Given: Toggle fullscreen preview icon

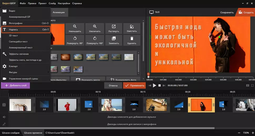Looking at the screenshot, I should pyautogui.click(x=252, y=85).
